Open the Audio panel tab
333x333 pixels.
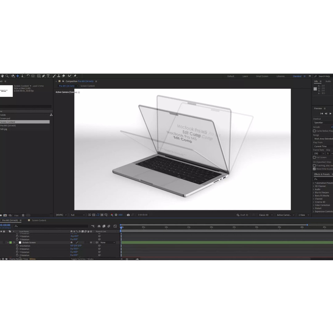click(328, 81)
